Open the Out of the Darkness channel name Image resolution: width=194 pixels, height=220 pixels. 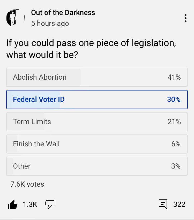(x=63, y=12)
